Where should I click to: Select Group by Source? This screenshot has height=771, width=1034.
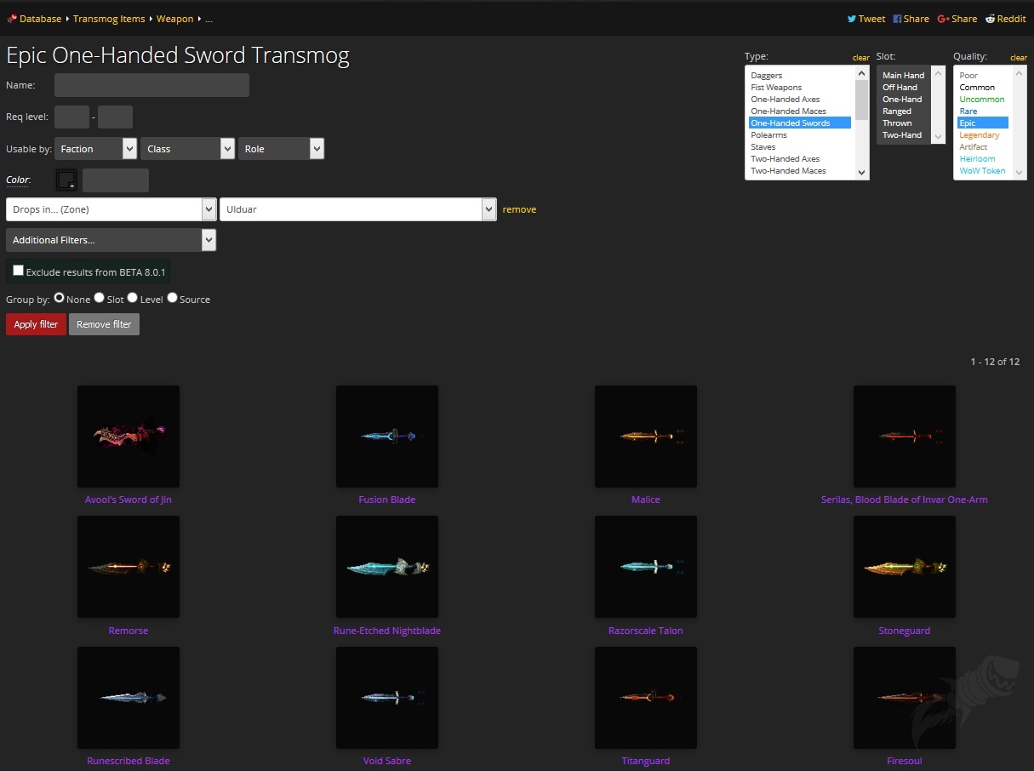click(x=173, y=298)
